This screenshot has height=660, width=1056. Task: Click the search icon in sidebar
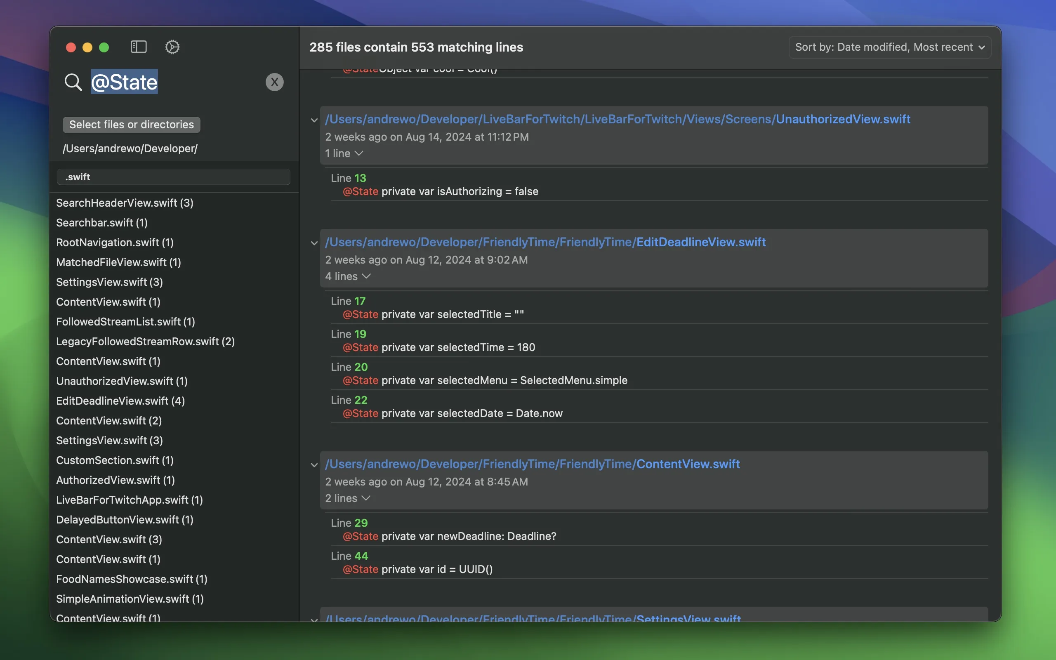73,82
